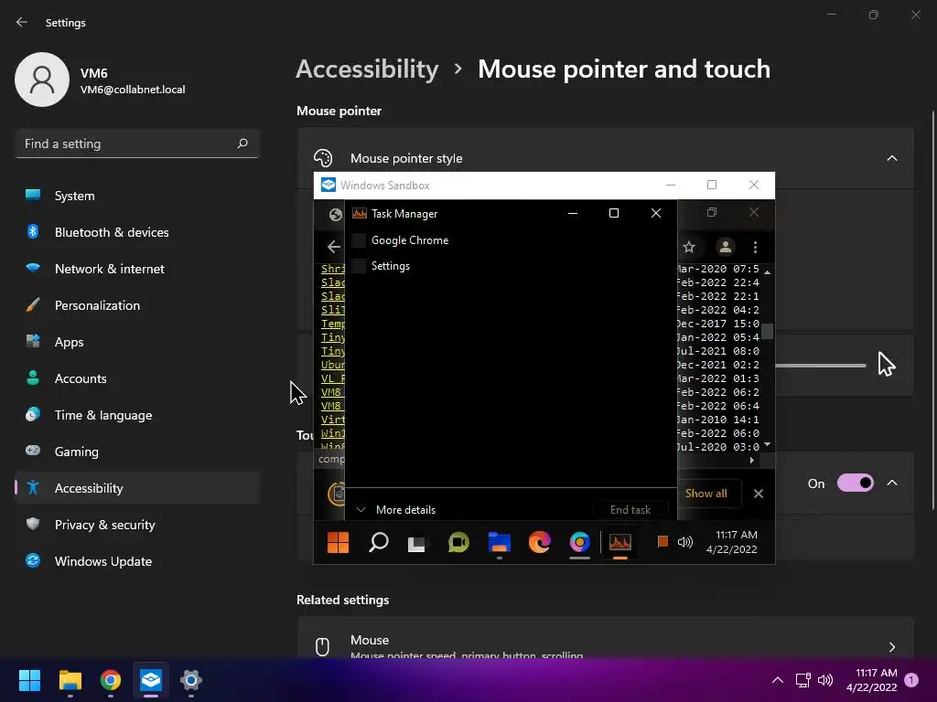Click sandbox Chrome back arrow

coord(333,247)
